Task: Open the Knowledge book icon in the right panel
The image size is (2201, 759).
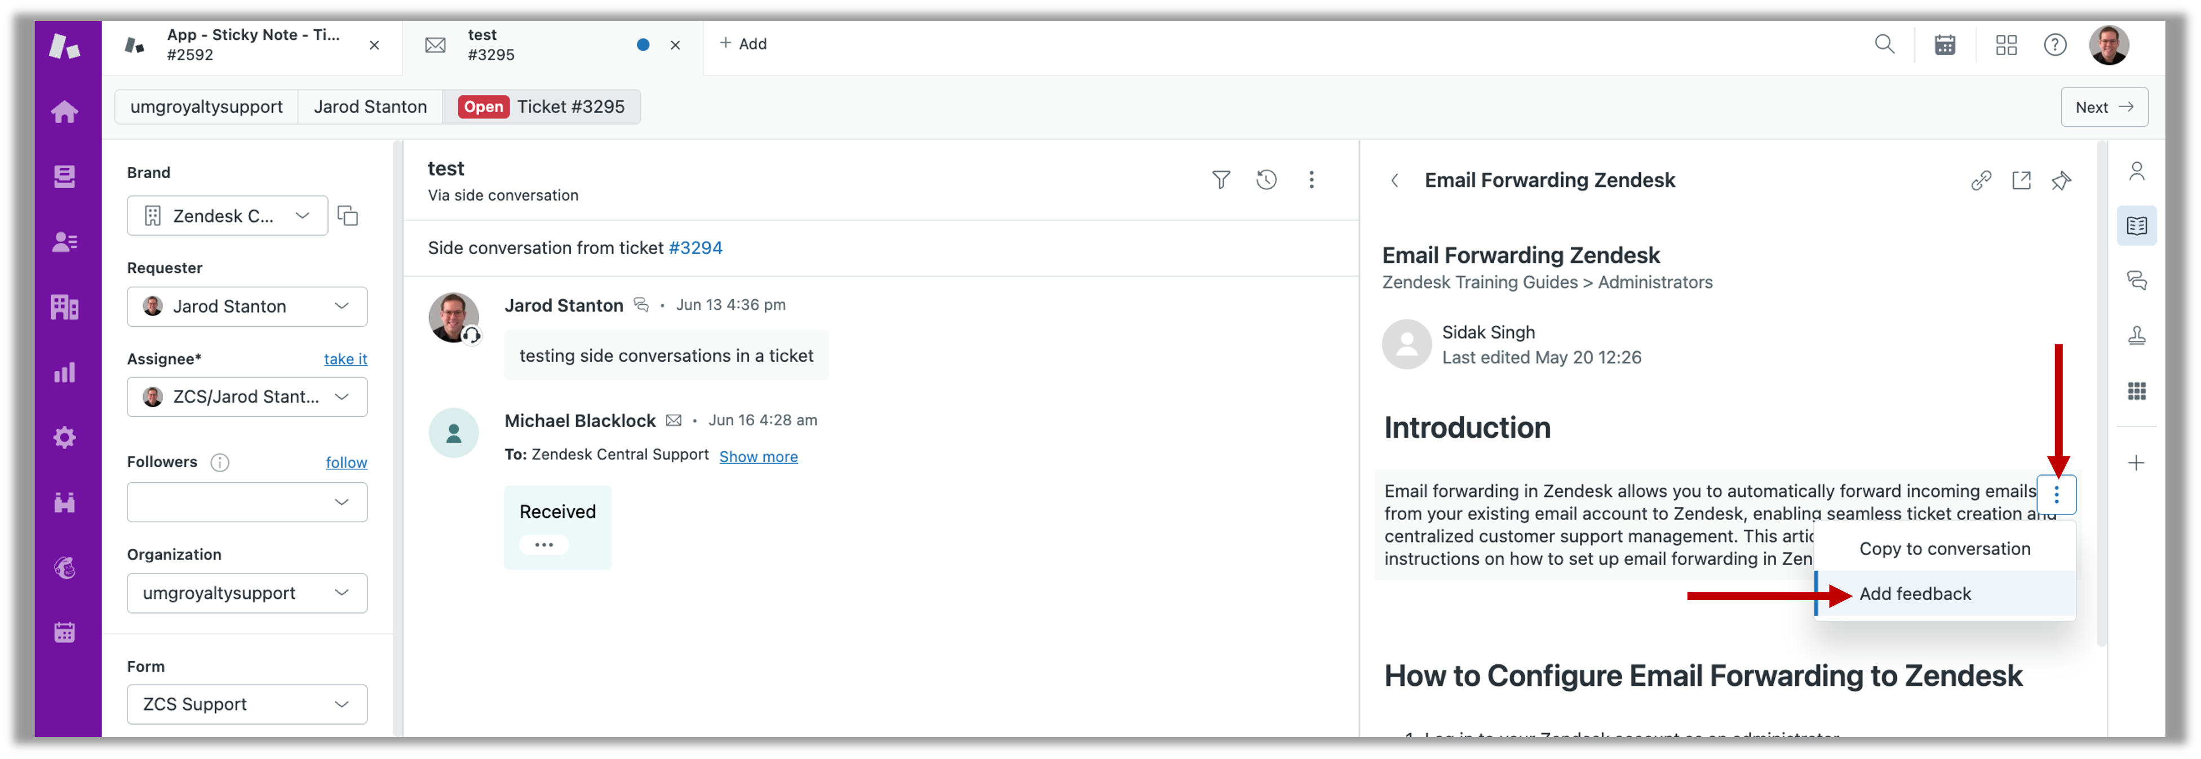Action: 2136,227
